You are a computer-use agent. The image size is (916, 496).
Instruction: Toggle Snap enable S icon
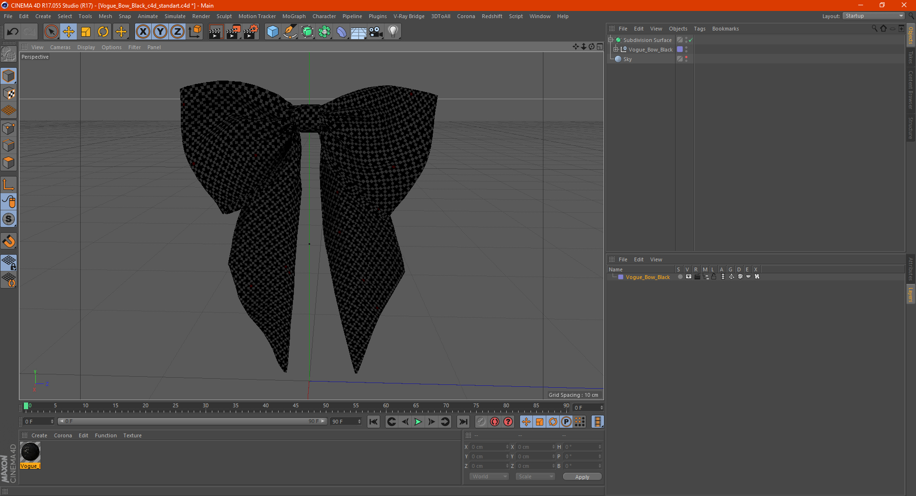pos(9,219)
